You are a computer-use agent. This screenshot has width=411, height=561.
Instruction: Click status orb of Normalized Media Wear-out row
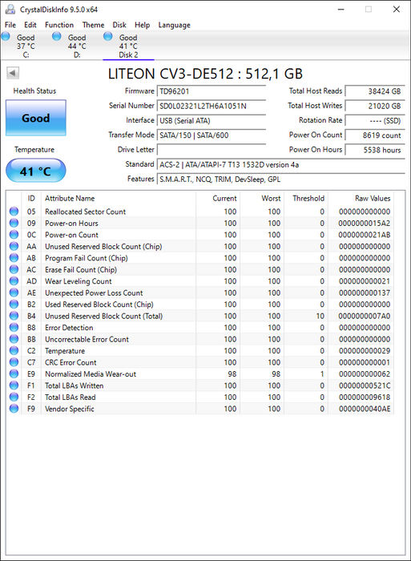[x=14, y=373]
